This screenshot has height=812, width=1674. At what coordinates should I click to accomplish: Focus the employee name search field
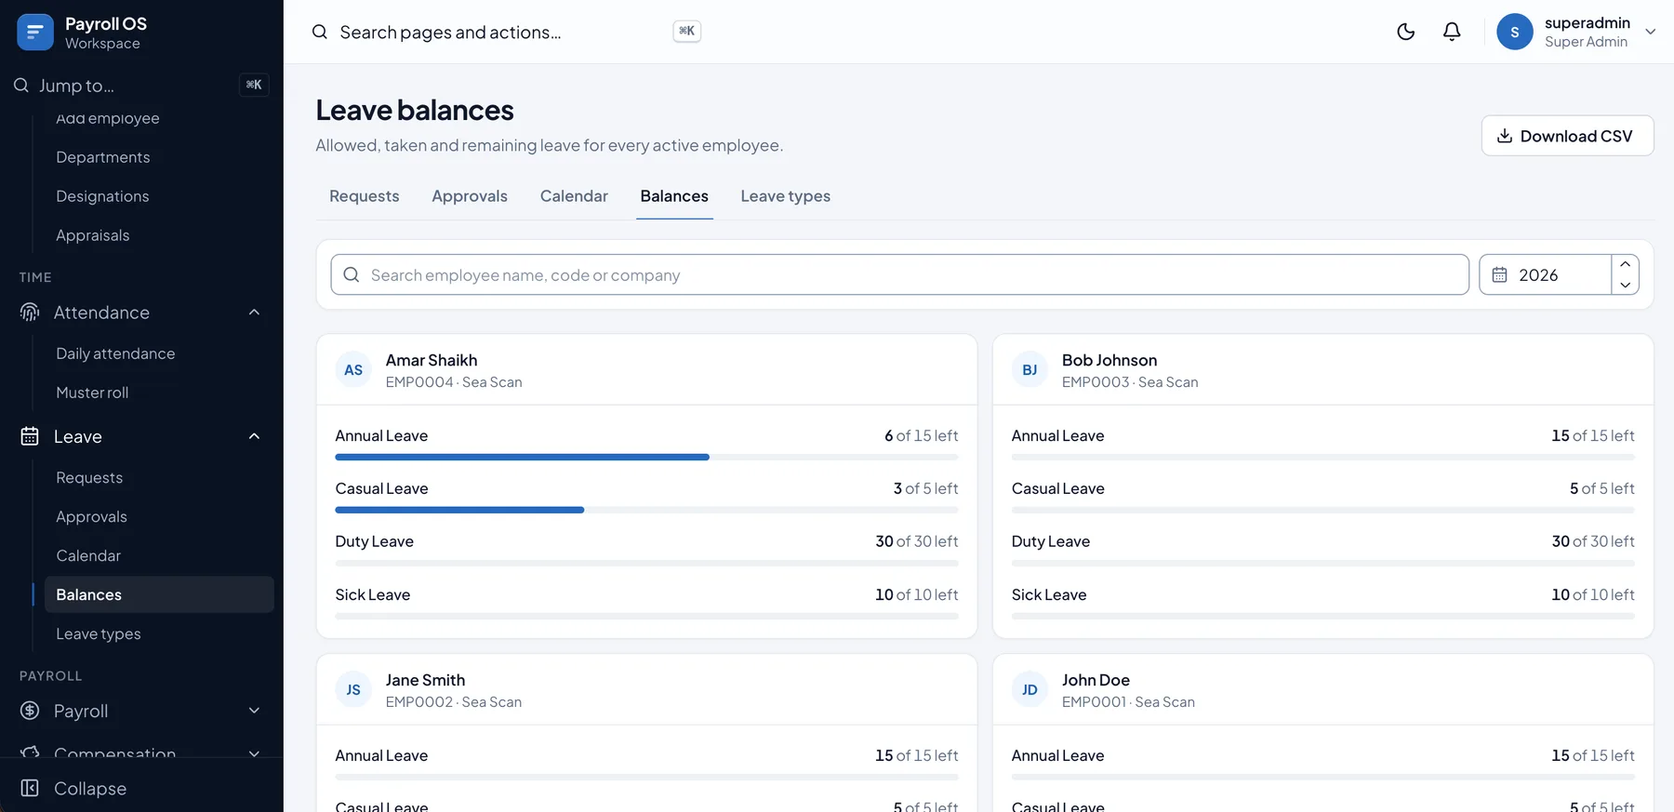[x=899, y=274]
